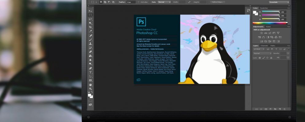The height and width of the screenshot is (122, 305).
Task: Select the Pen tool
Action: [x=91, y=68]
